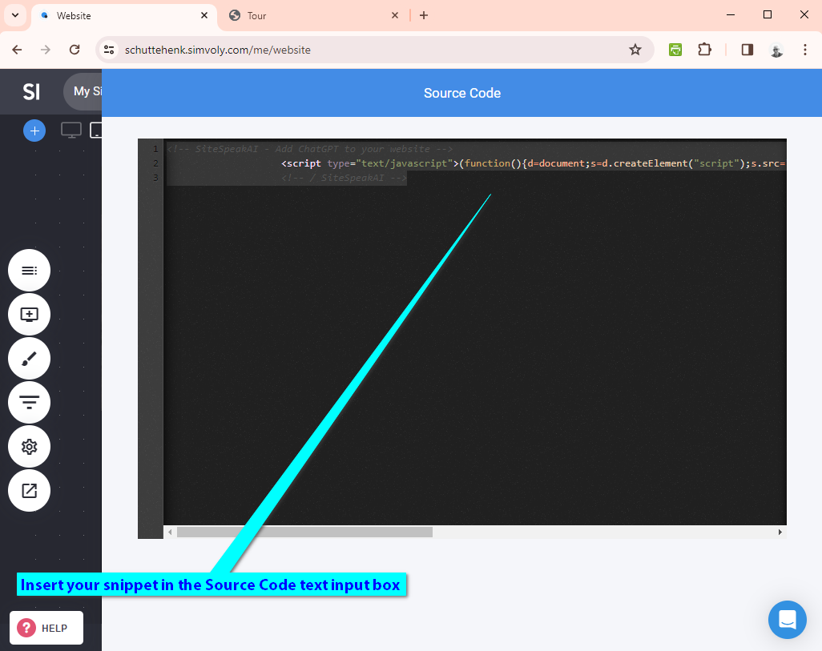Click the scrollbar left arrow

click(170, 532)
